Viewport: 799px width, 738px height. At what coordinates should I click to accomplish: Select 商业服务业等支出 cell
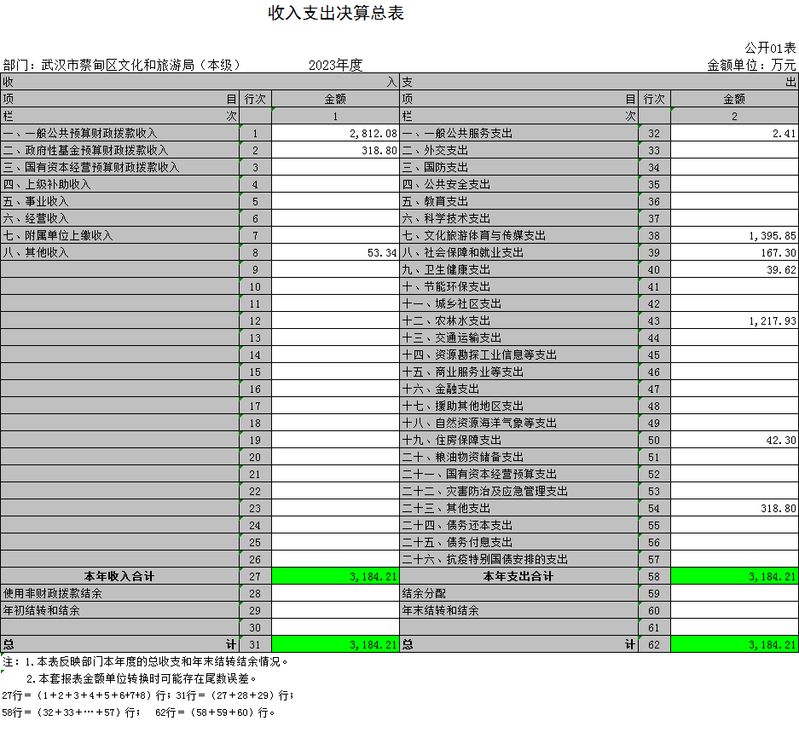pos(519,372)
